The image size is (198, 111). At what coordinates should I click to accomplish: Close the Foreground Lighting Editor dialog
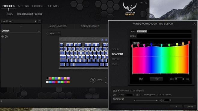(x=194, y=24)
